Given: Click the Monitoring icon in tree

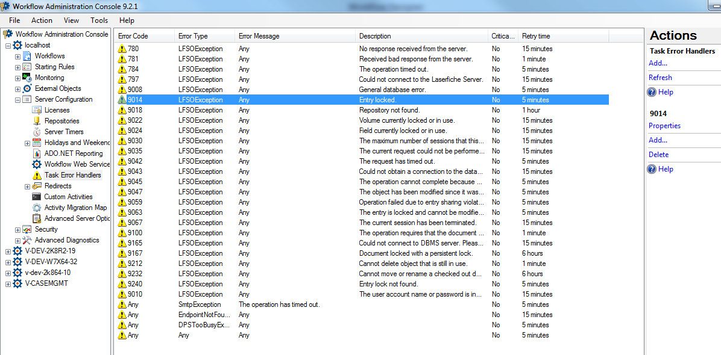Looking at the screenshot, I should pos(27,78).
